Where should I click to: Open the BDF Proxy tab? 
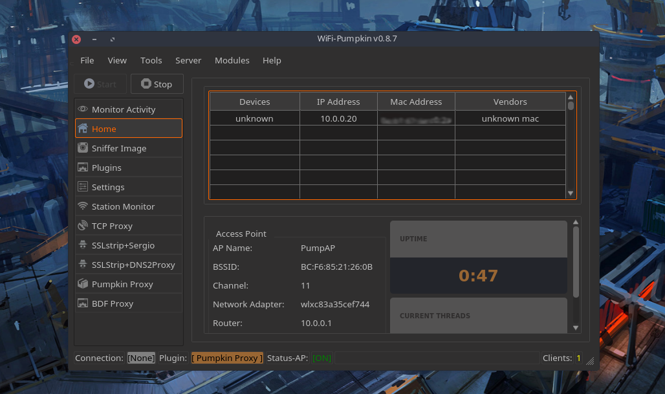click(129, 303)
